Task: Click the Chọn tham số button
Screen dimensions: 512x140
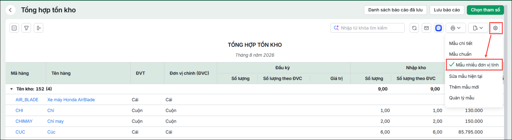Action: pos(485,10)
